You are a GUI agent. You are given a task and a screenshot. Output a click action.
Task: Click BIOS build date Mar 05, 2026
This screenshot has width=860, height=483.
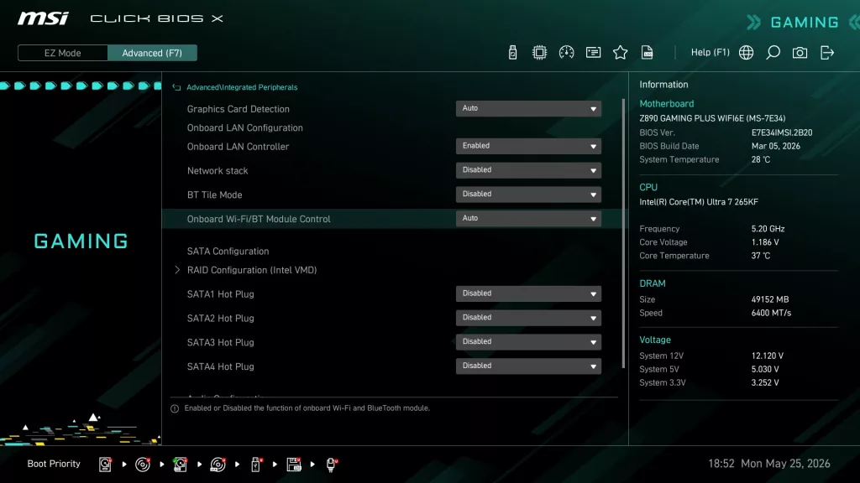tap(775, 146)
